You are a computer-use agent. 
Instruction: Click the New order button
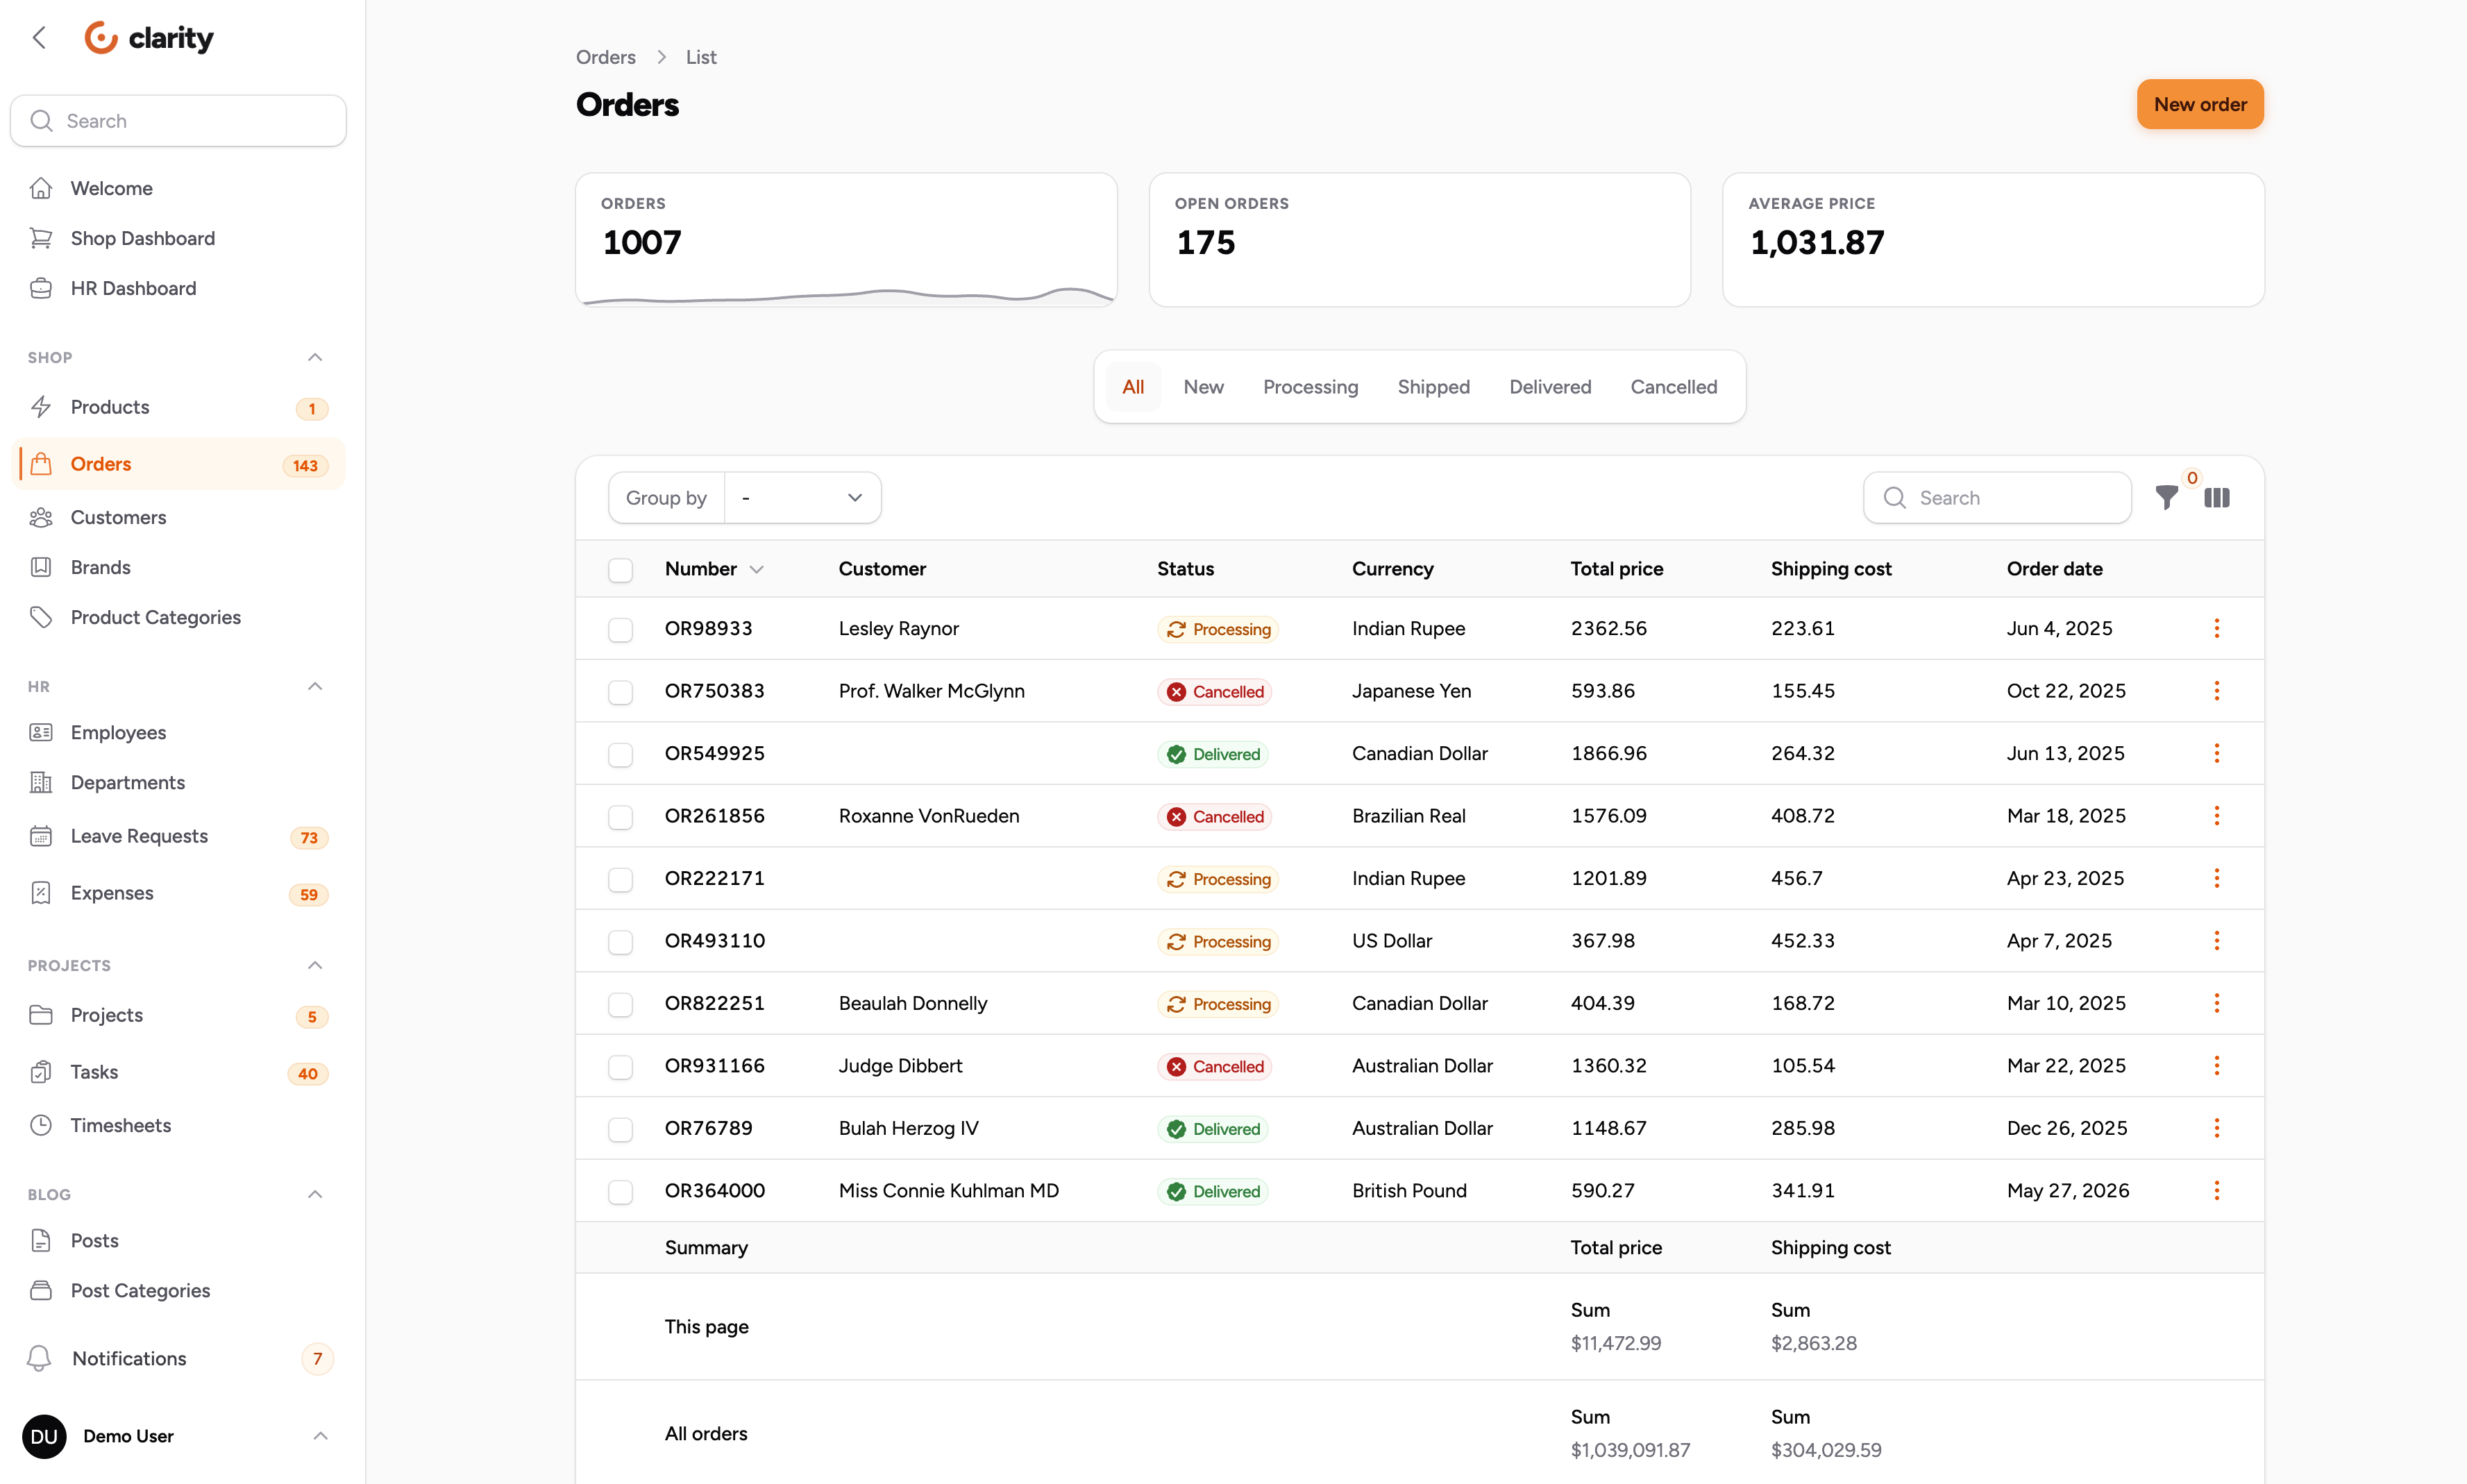2199,104
